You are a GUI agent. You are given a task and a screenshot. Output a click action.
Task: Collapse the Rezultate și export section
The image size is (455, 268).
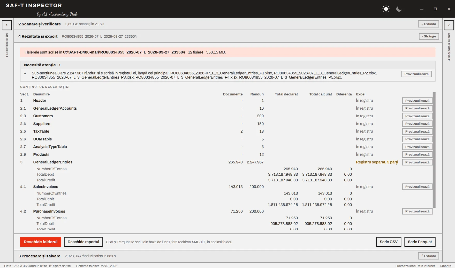429,36
